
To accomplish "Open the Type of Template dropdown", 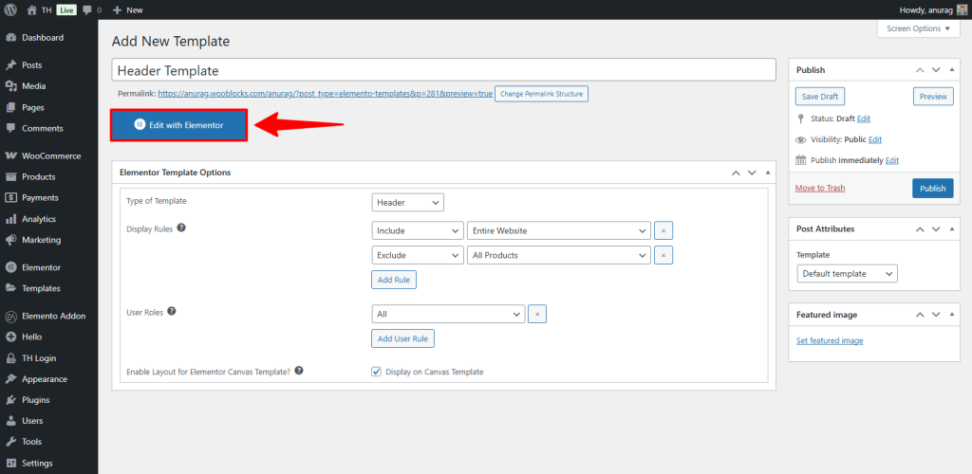I will [x=407, y=202].
